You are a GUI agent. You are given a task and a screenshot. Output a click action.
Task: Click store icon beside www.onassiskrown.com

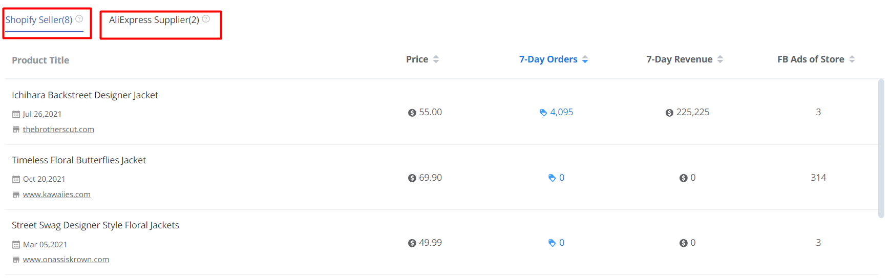(x=16, y=260)
